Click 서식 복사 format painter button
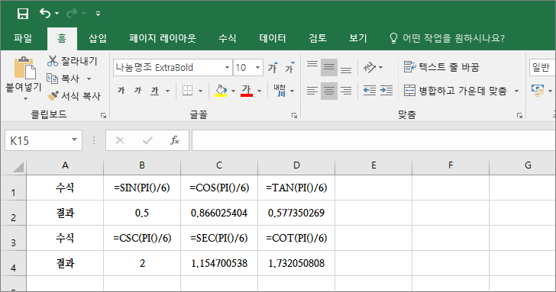Viewport: 556px width, 292px height. pos(74,95)
